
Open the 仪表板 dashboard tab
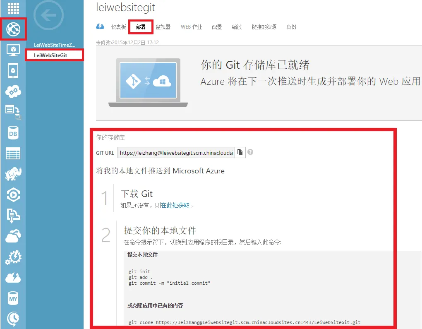pyautogui.click(x=118, y=27)
